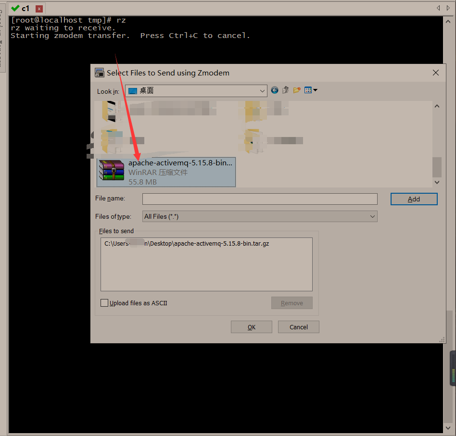The height and width of the screenshot is (436, 456).
Task: Click the green connected checkmark on c1 tab
Action: tap(15, 9)
